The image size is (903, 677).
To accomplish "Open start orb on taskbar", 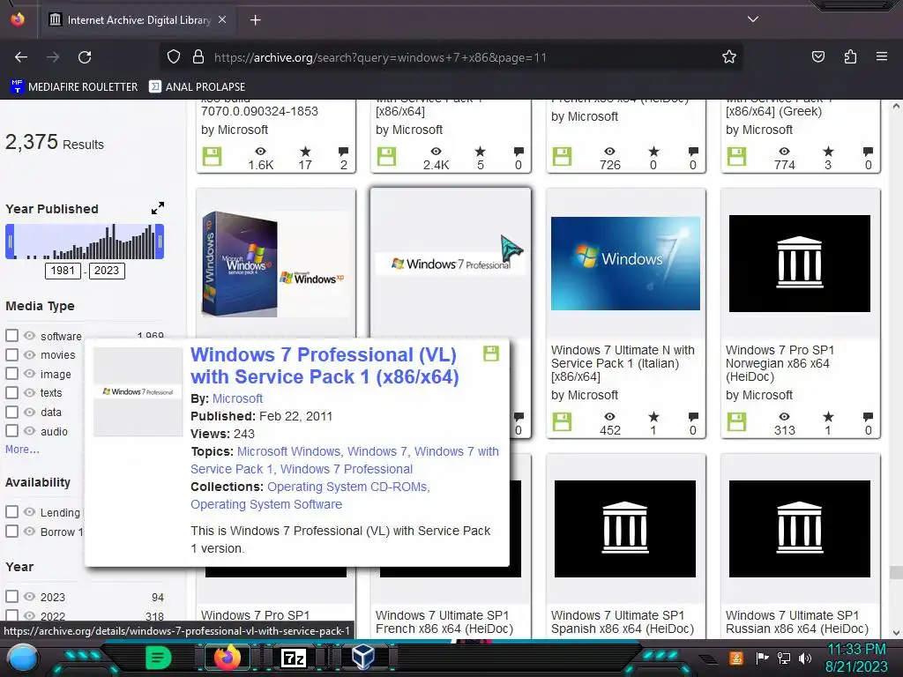I will tap(23, 658).
